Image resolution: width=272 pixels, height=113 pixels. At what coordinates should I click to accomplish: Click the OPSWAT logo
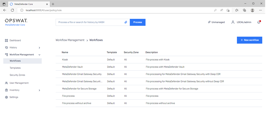[16, 21]
